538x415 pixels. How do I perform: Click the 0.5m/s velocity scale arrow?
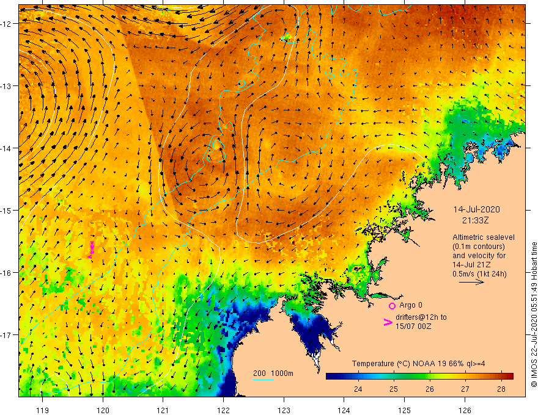point(471,282)
